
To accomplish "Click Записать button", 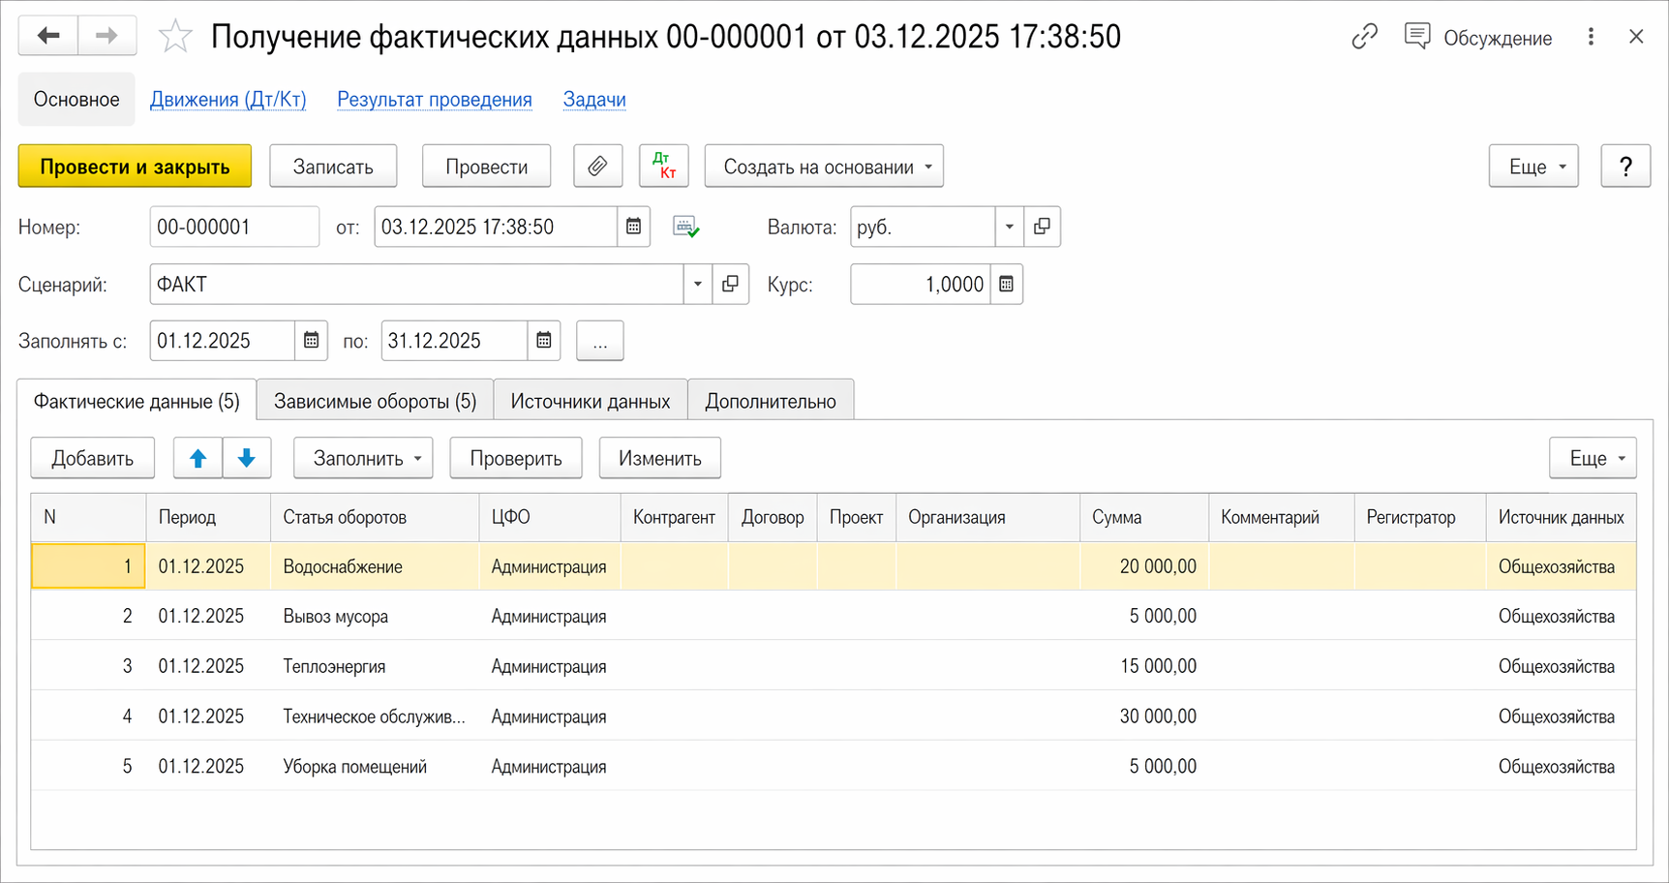I will click(x=333, y=167).
